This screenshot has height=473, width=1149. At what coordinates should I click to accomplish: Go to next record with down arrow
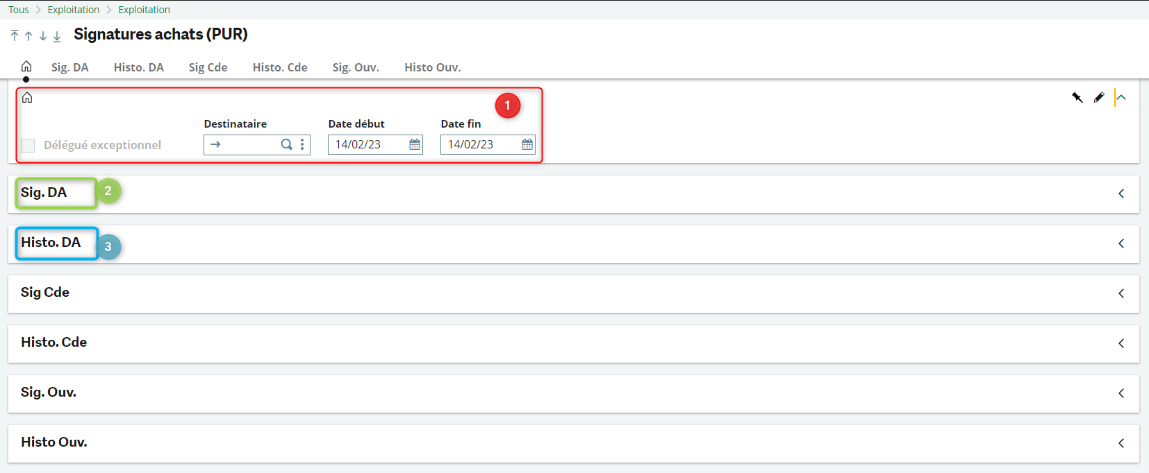(43, 35)
